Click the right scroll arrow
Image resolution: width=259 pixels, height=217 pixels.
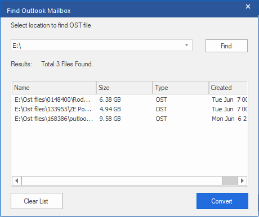click(242, 180)
